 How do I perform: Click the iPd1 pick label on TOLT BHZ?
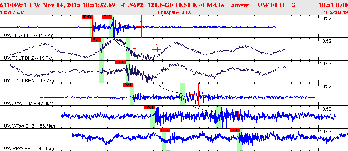click(x=96, y=40)
